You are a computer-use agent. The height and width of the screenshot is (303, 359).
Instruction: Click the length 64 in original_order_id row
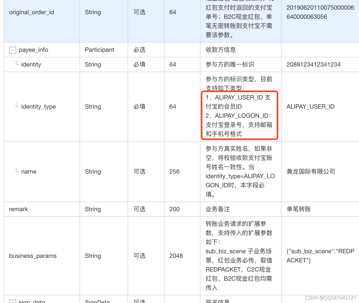pyautogui.click(x=173, y=12)
